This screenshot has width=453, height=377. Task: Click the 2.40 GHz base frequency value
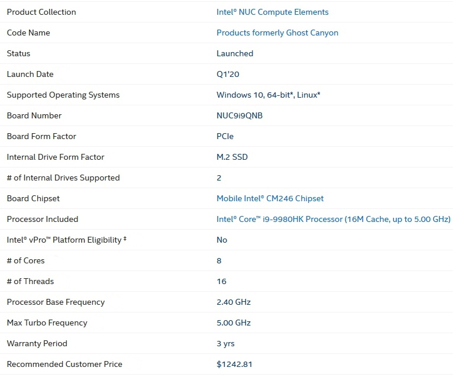pyautogui.click(x=234, y=302)
